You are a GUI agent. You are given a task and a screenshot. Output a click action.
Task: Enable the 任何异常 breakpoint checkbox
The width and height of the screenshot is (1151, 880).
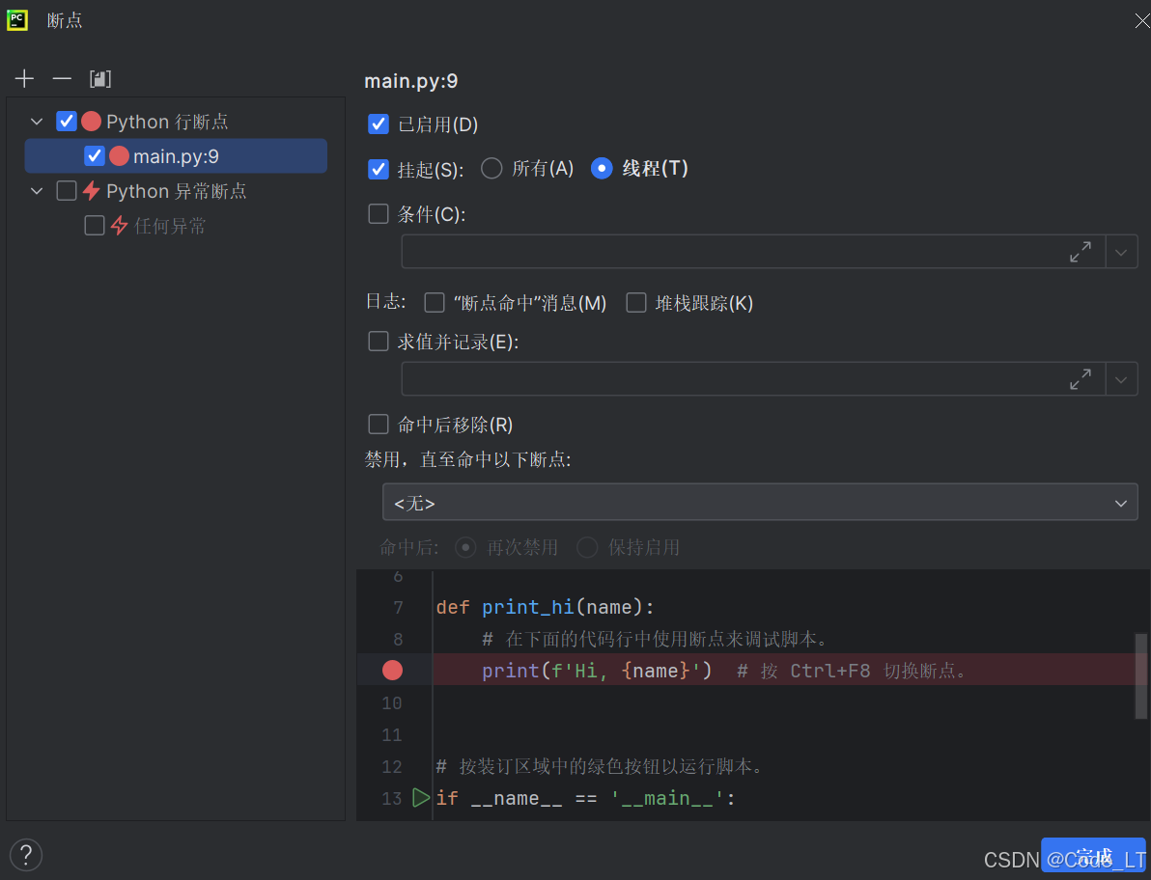[x=94, y=226]
